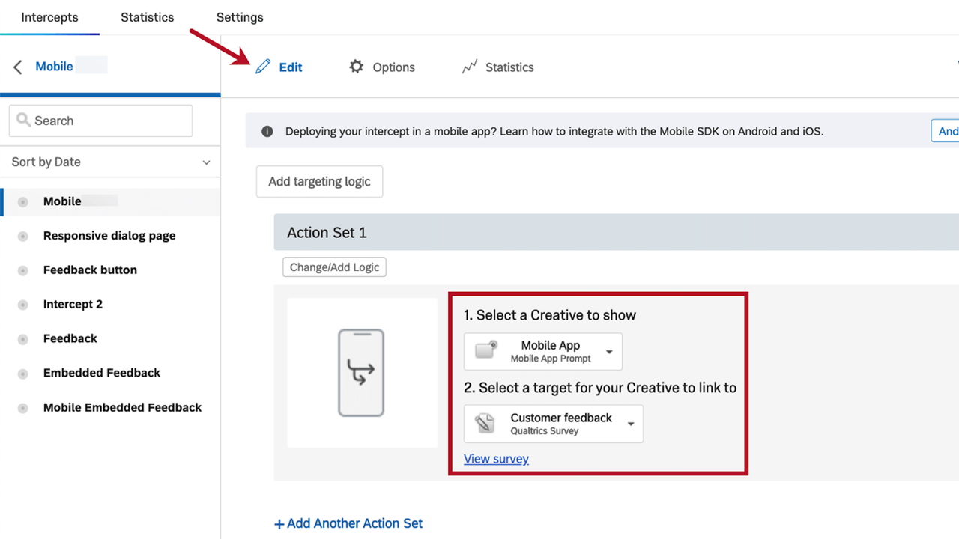Image resolution: width=959 pixels, height=539 pixels.
Task: Click the Add targeting logic button
Action: (319, 182)
